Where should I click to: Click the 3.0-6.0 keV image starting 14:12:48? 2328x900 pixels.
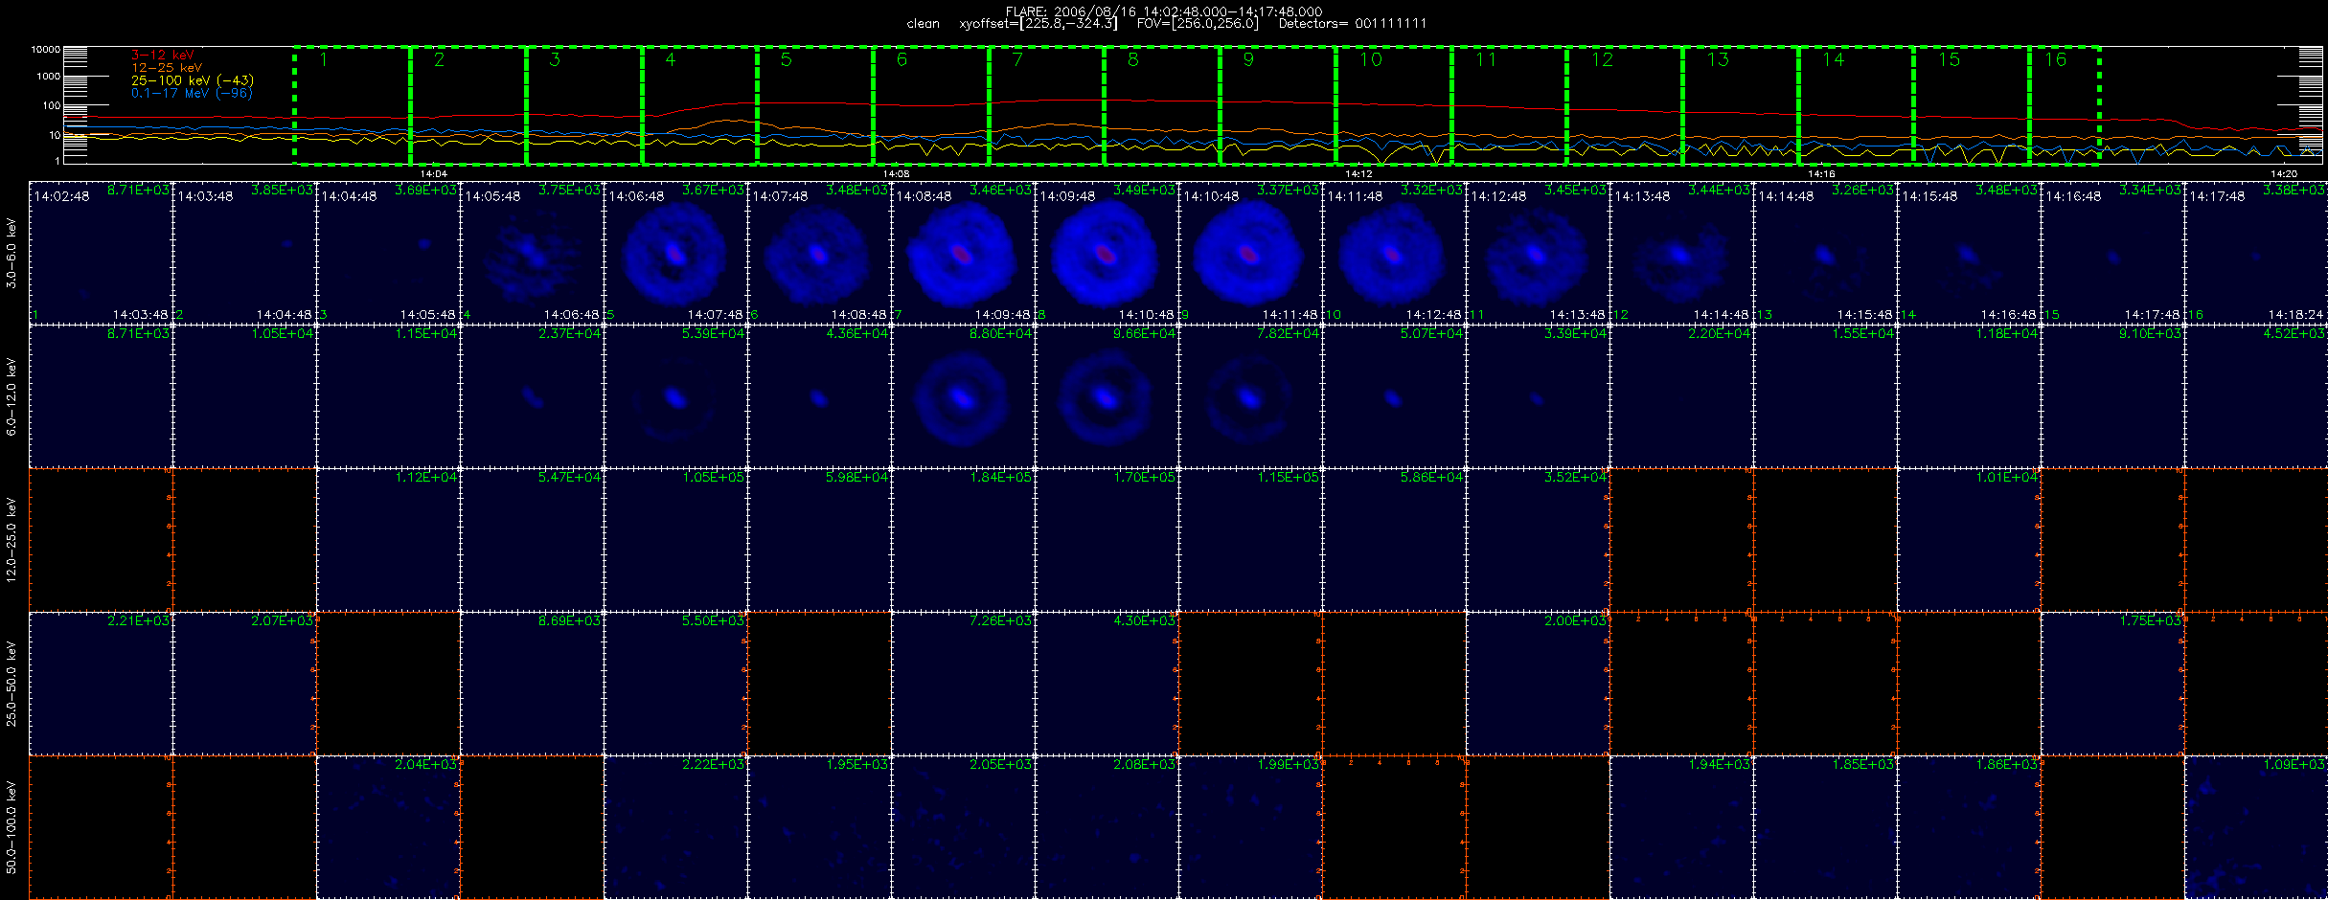pyautogui.click(x=1538, y=253)
